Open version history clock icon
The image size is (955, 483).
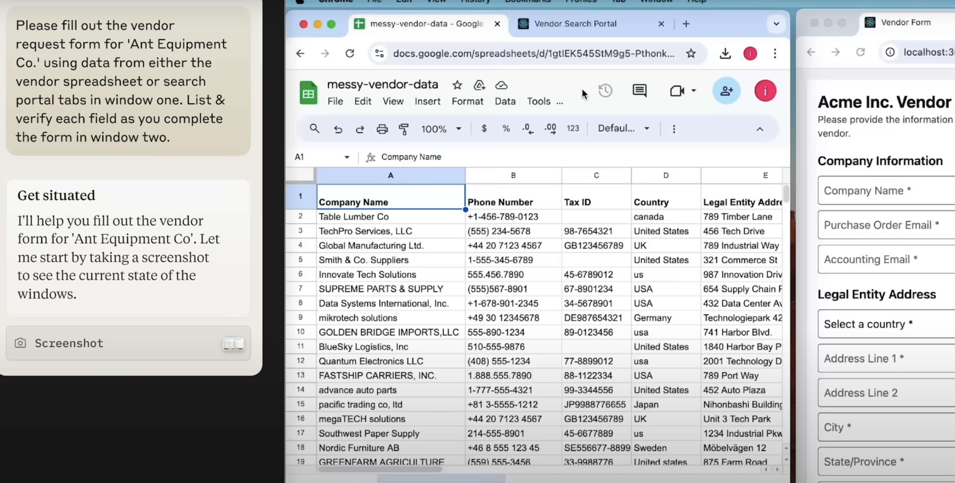coord(605,91)
